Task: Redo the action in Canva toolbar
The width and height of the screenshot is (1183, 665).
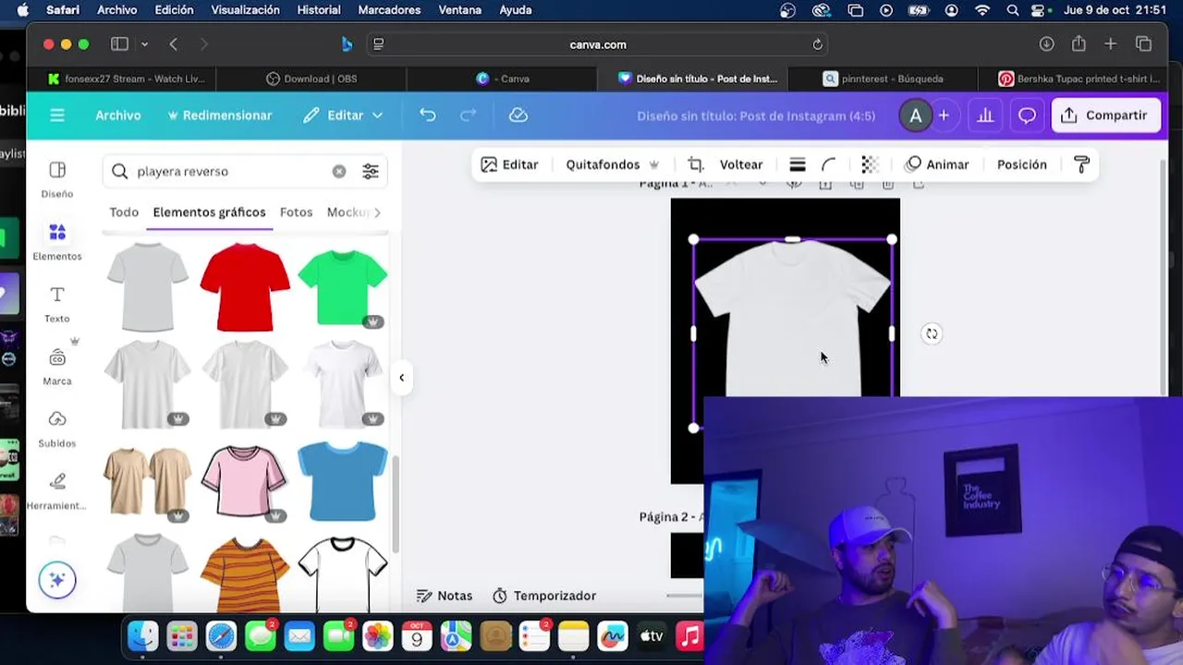Action: [x=469, y=115]
